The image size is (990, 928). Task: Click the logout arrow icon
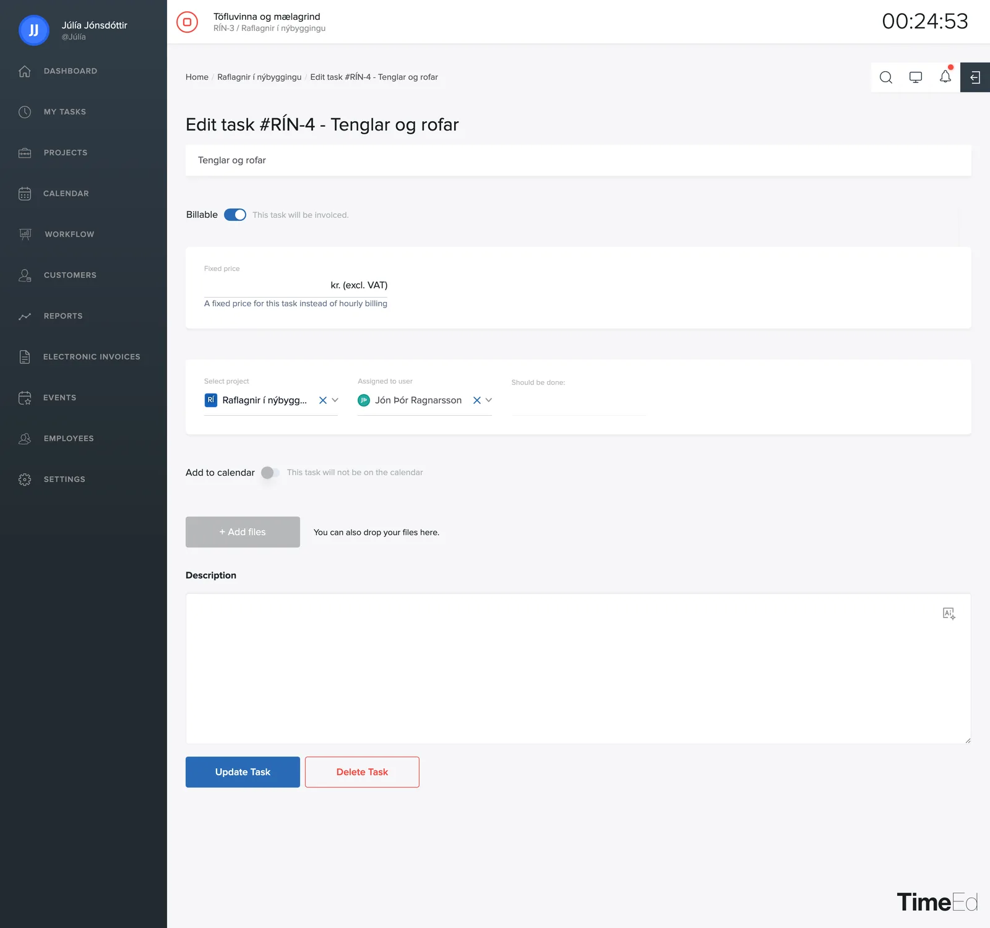975,77
